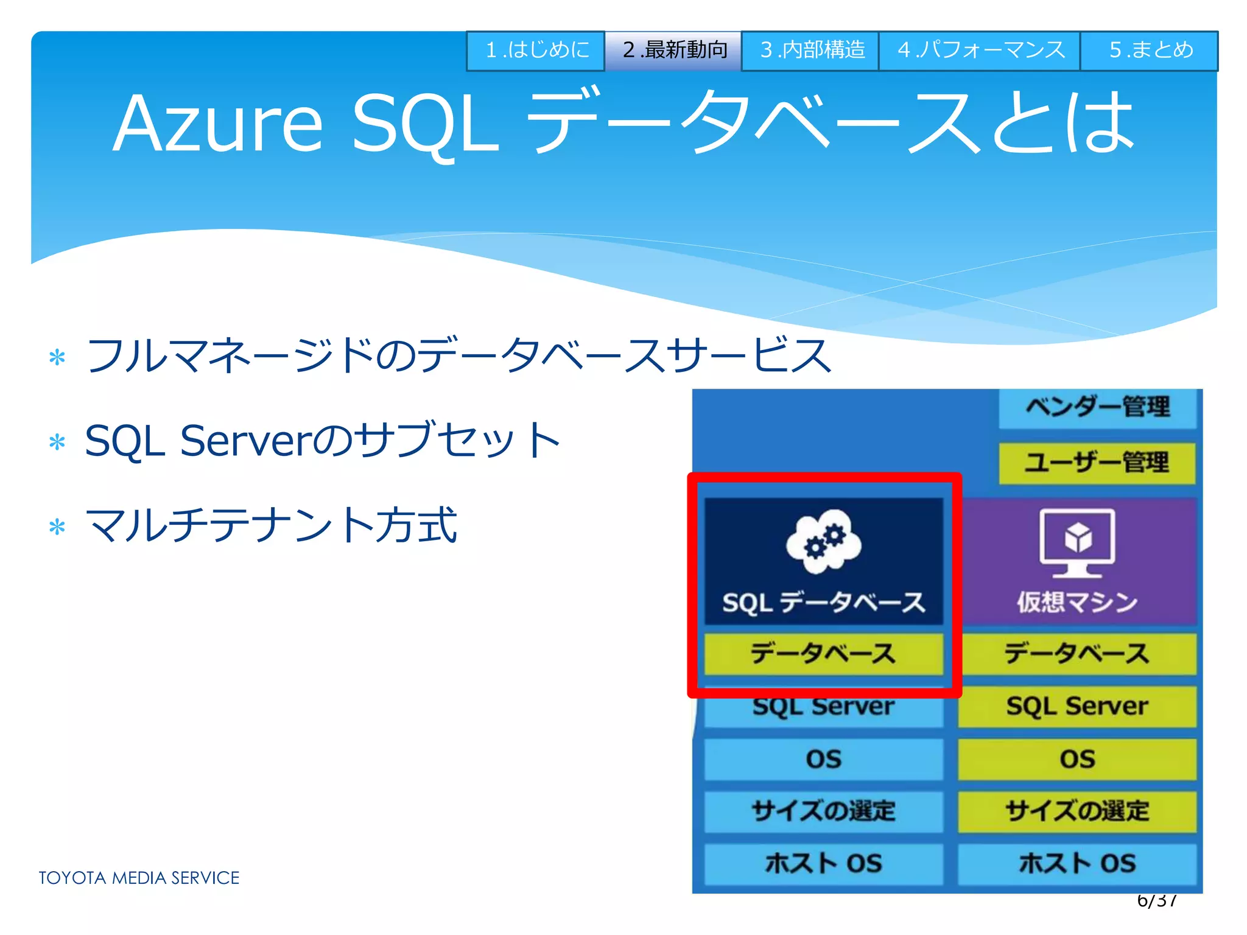Switch to the 3.内部構造 section tab
The image size is (1247, 935).
point(810,51)
